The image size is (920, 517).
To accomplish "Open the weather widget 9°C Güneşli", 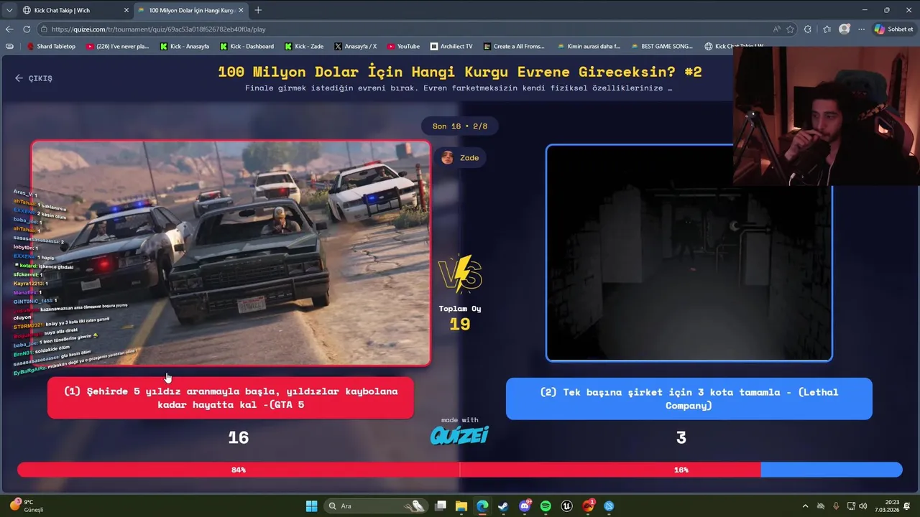I will (27, 506).
